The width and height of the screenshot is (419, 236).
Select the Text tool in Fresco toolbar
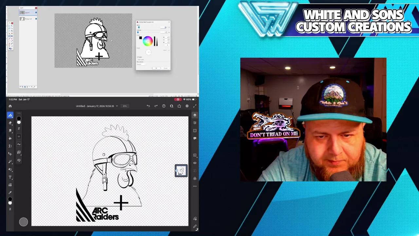coord(10,177)
